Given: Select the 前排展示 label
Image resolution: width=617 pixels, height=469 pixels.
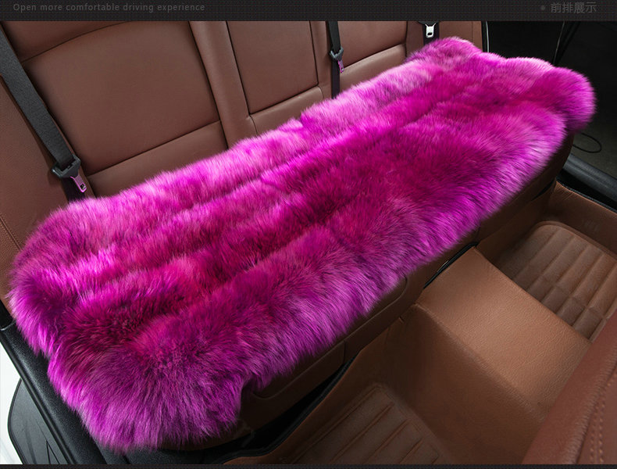Looking at the screenshot, I should 572,8.
